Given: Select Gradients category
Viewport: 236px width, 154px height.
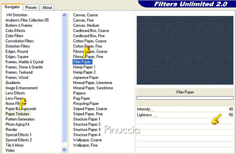Looking at the screenshot, I should pyautogui.click(x=13, y=83).
